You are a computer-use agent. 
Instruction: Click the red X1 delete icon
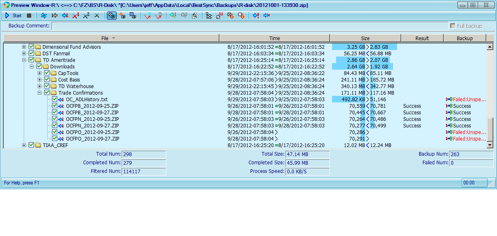pos(76,16)
